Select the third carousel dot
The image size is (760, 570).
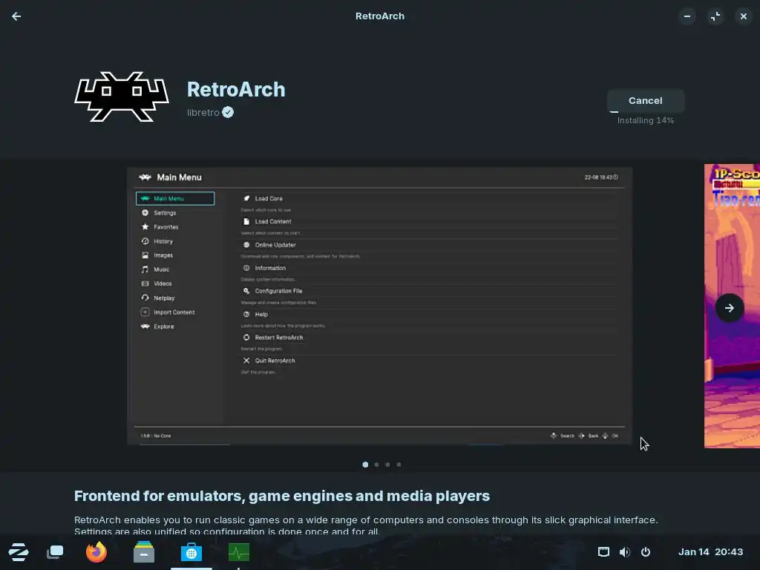[x=387, y=465]
